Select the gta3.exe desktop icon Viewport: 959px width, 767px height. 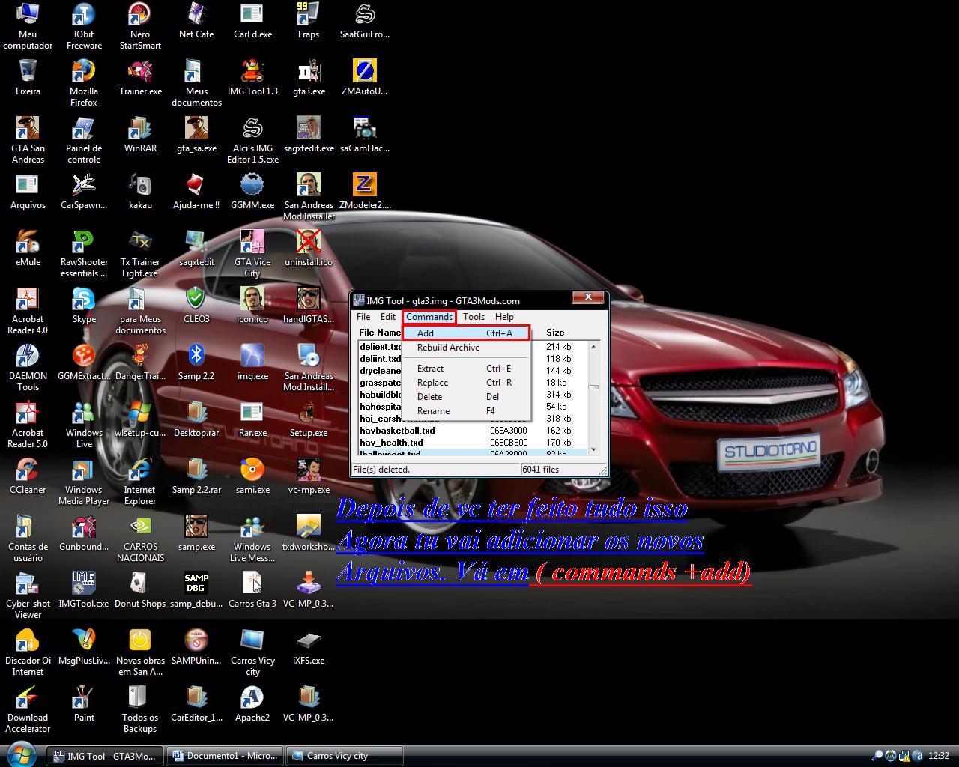(309, 79)
